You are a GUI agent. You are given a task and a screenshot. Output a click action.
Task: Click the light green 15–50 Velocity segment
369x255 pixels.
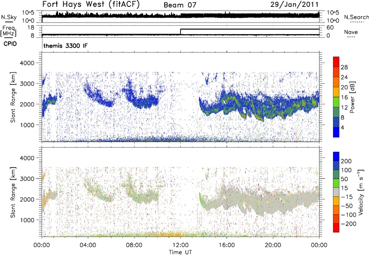point(336,183)
